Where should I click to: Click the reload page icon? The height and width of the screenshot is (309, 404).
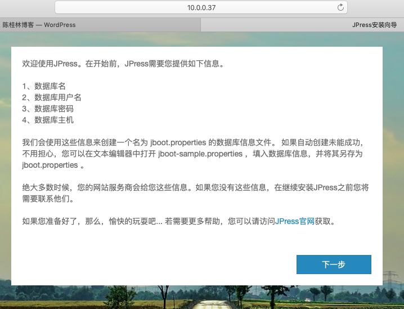point(340,7)
